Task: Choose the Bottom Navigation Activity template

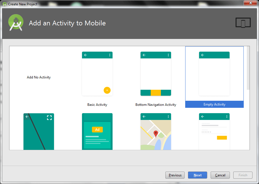Action: 156,74
